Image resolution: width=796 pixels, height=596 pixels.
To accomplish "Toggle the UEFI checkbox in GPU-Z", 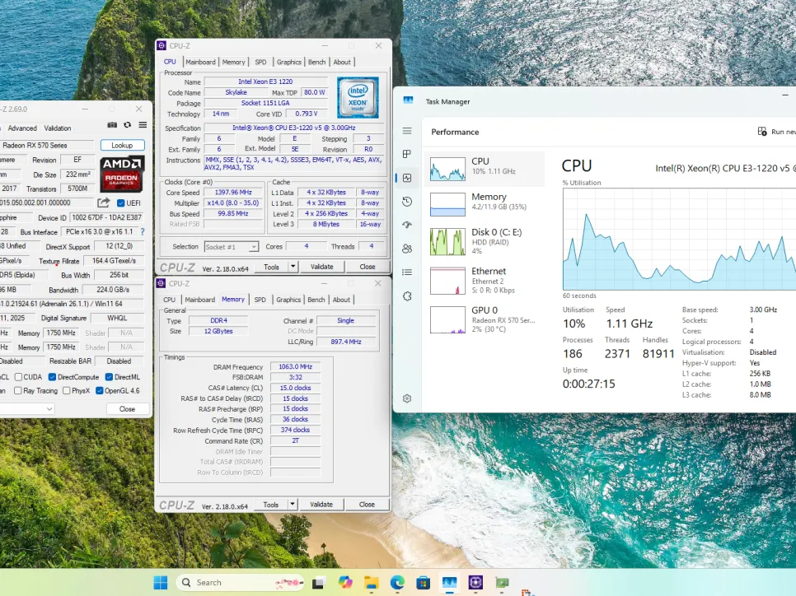I will [x=121, y=203].
